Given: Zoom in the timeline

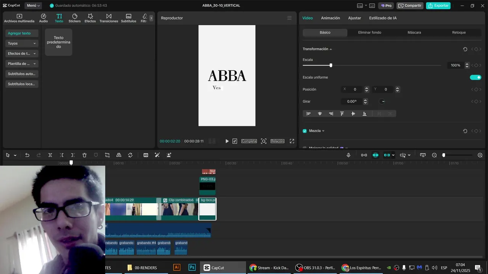Looking at the screenshot, I should coord(480,155).
